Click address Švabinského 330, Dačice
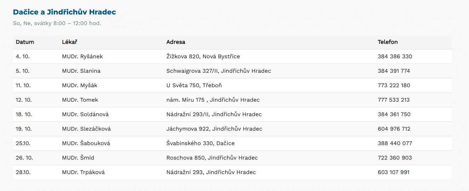469x191 pixels. [x=200, y=143]
